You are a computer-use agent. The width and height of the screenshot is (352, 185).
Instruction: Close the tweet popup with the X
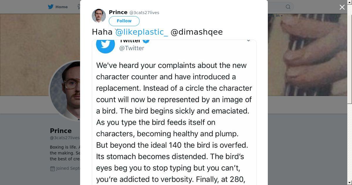click(342, 7)
